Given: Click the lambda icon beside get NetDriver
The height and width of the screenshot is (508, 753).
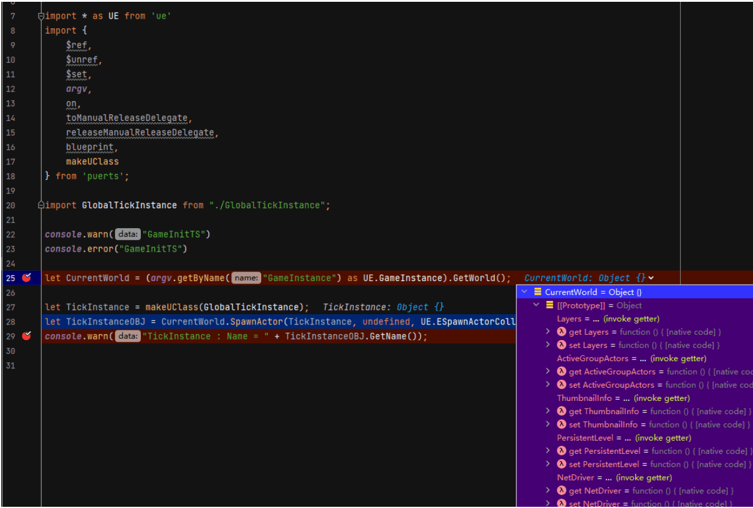Looking at the screenshot, I should tap(562, 491).
